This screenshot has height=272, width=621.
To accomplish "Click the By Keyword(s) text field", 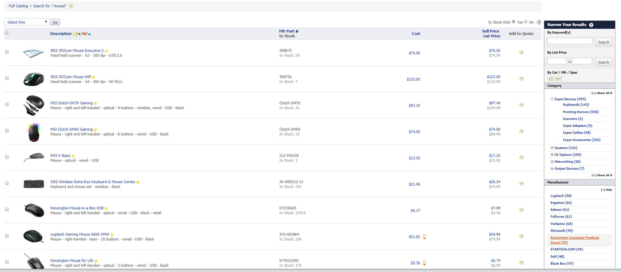I will pos(569,42).
